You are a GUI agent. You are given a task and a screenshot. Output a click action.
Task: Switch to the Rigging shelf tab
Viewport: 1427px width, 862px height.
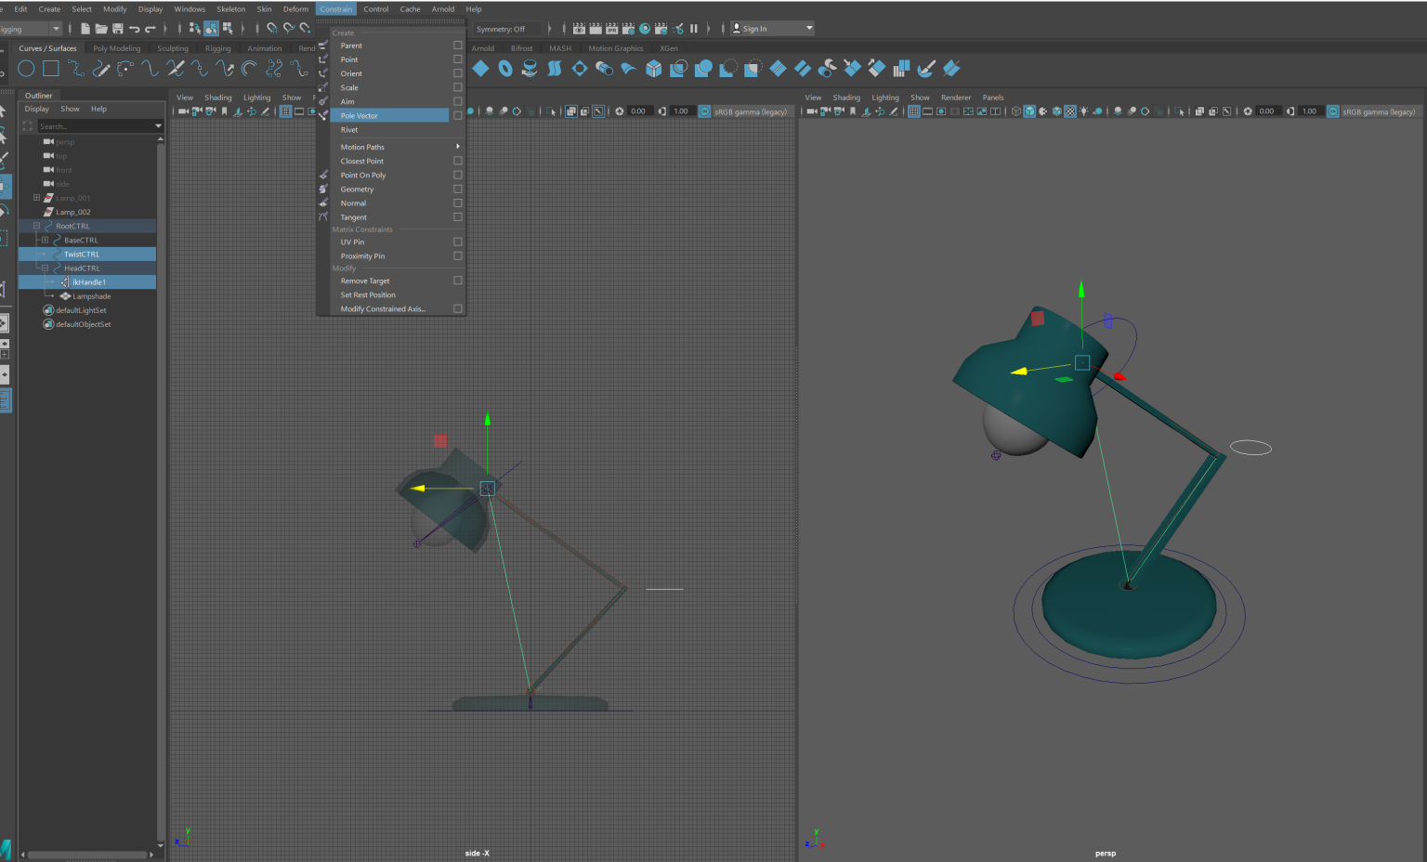[x=218, y=48]
